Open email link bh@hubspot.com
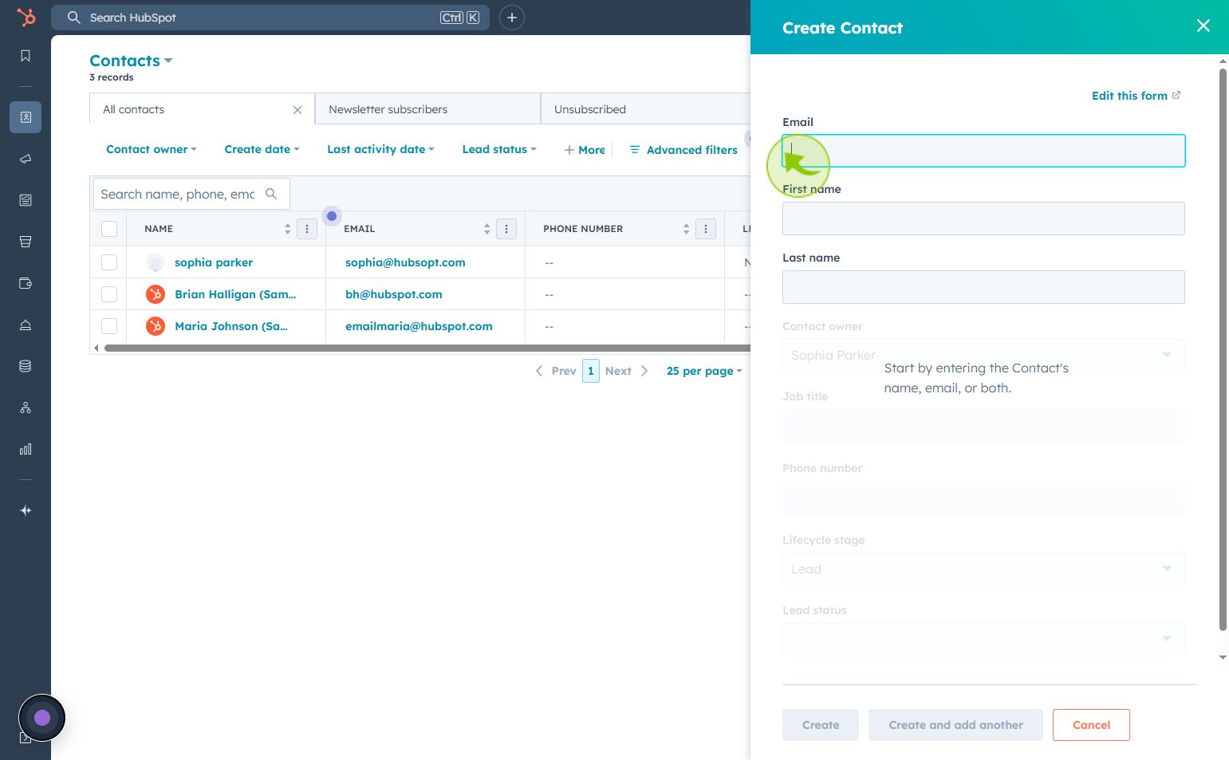 pyautogui.click(x=394, y=294)
